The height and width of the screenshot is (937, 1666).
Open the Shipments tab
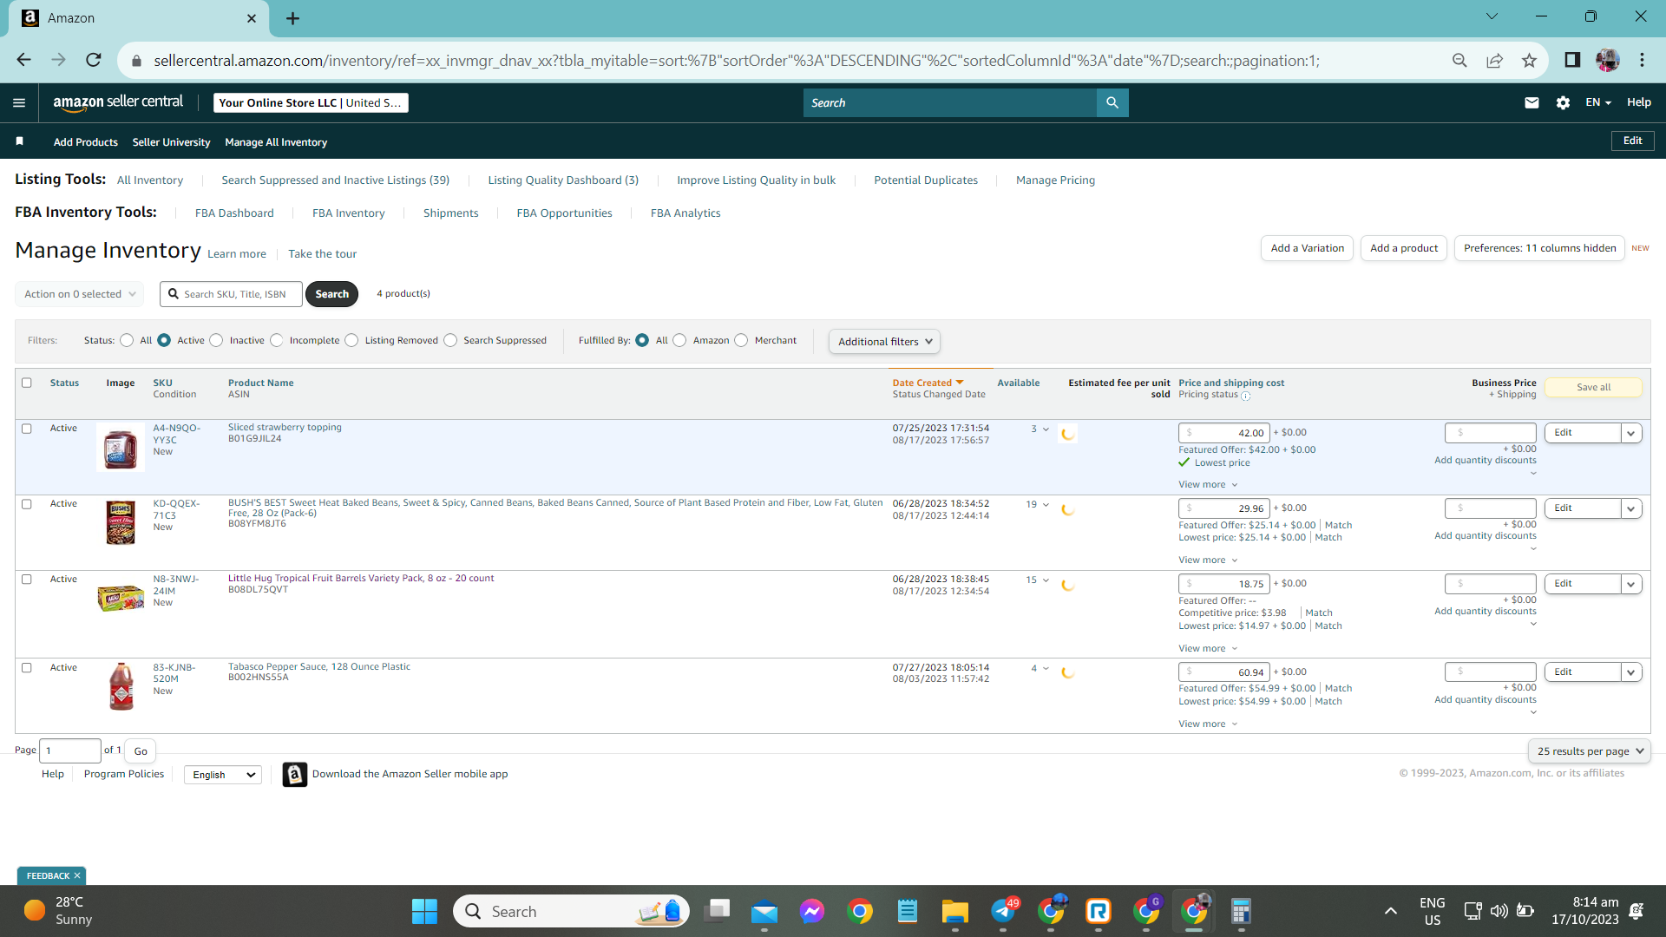[x=450, y=213]
